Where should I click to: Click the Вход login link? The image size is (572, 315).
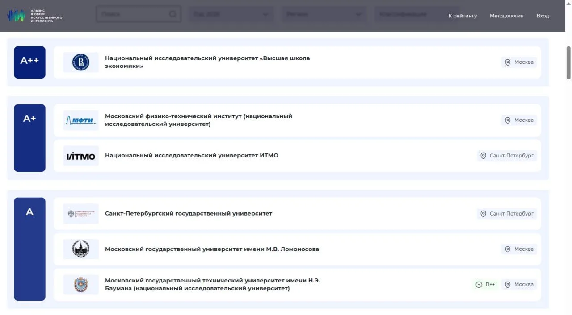point(543,16)
